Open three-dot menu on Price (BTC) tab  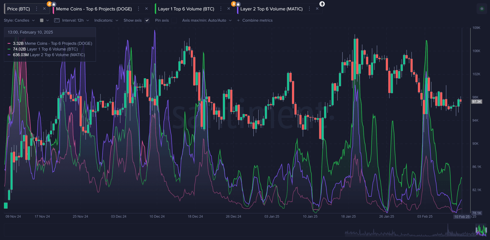[37, 9]
